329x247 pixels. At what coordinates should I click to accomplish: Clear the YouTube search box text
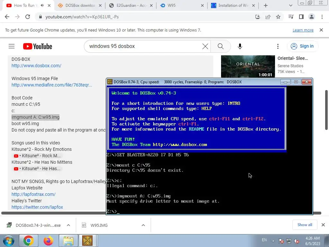(205, 46)
